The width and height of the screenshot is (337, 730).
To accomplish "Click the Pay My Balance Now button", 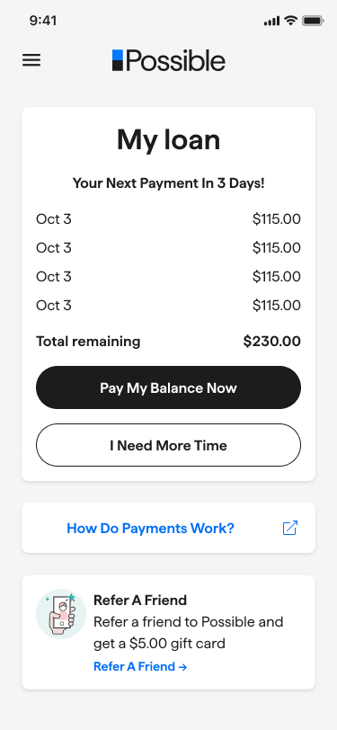I will tap(169, 387).
